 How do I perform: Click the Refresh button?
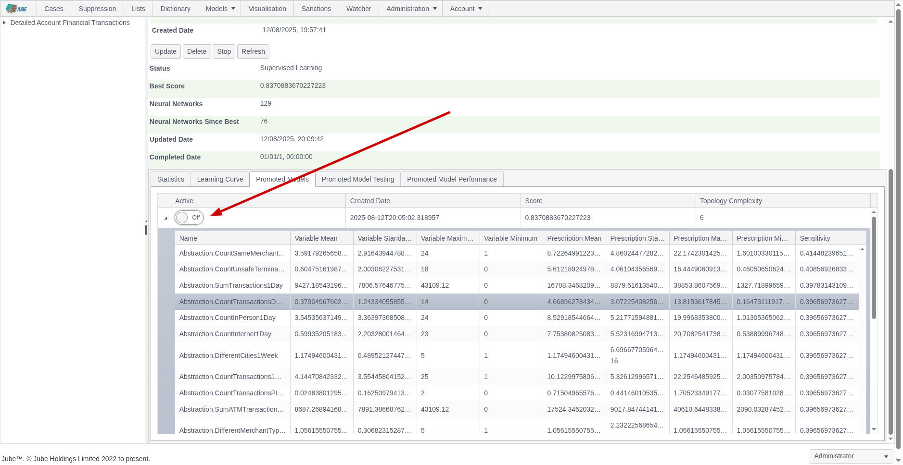point(253,51)
